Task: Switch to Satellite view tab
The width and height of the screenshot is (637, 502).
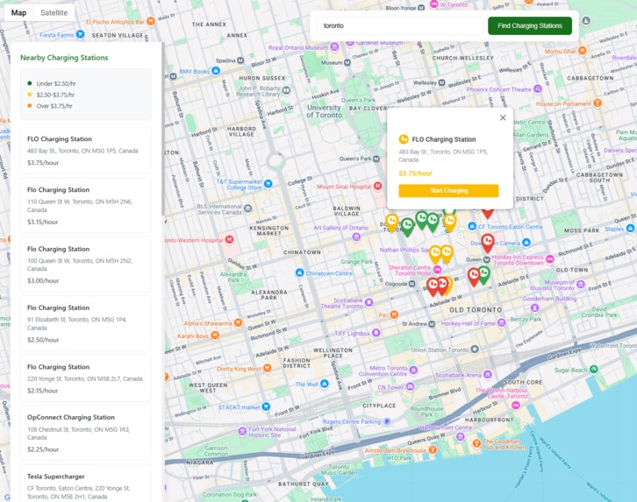Action: coord(54,12)
